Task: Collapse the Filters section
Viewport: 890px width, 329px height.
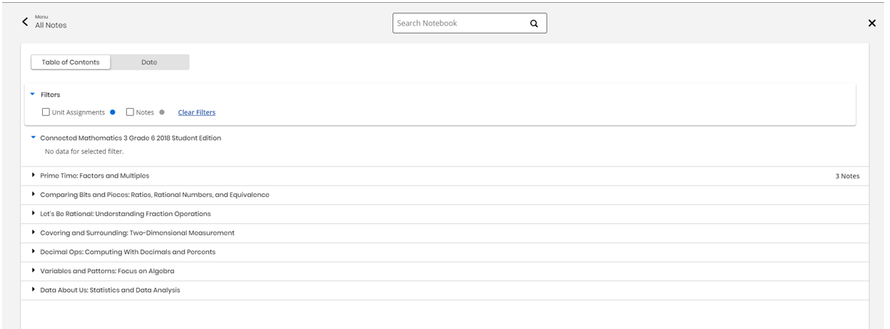Action: [33, 94]
